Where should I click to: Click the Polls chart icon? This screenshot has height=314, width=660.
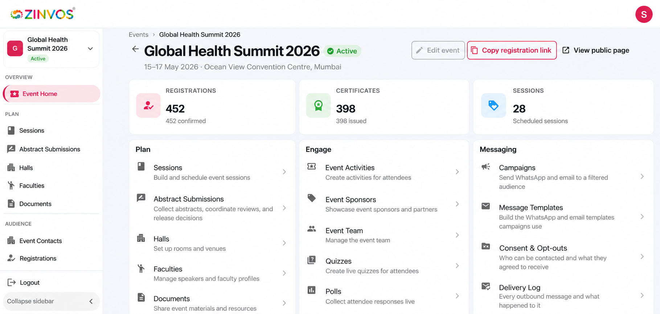click(x=312, y=290)
